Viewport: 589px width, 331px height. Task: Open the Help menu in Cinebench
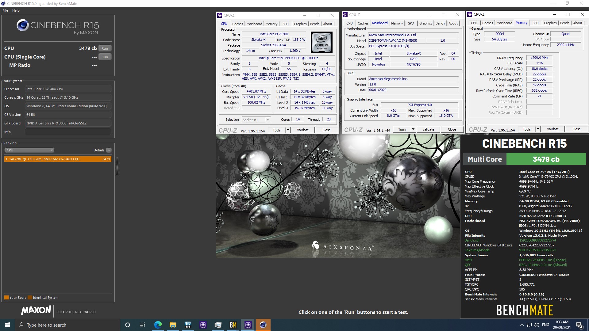[x=16, y=10]
